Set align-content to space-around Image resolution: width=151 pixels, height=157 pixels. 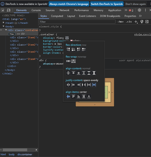pos(84,73)
